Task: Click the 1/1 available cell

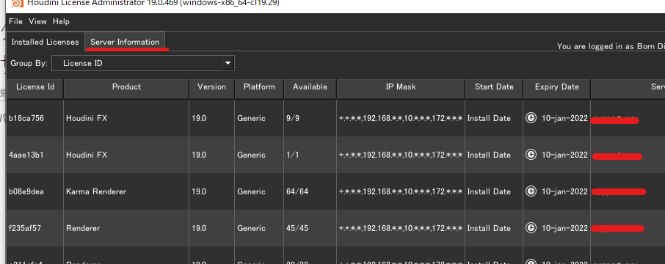Action: [x=310, y=155]
